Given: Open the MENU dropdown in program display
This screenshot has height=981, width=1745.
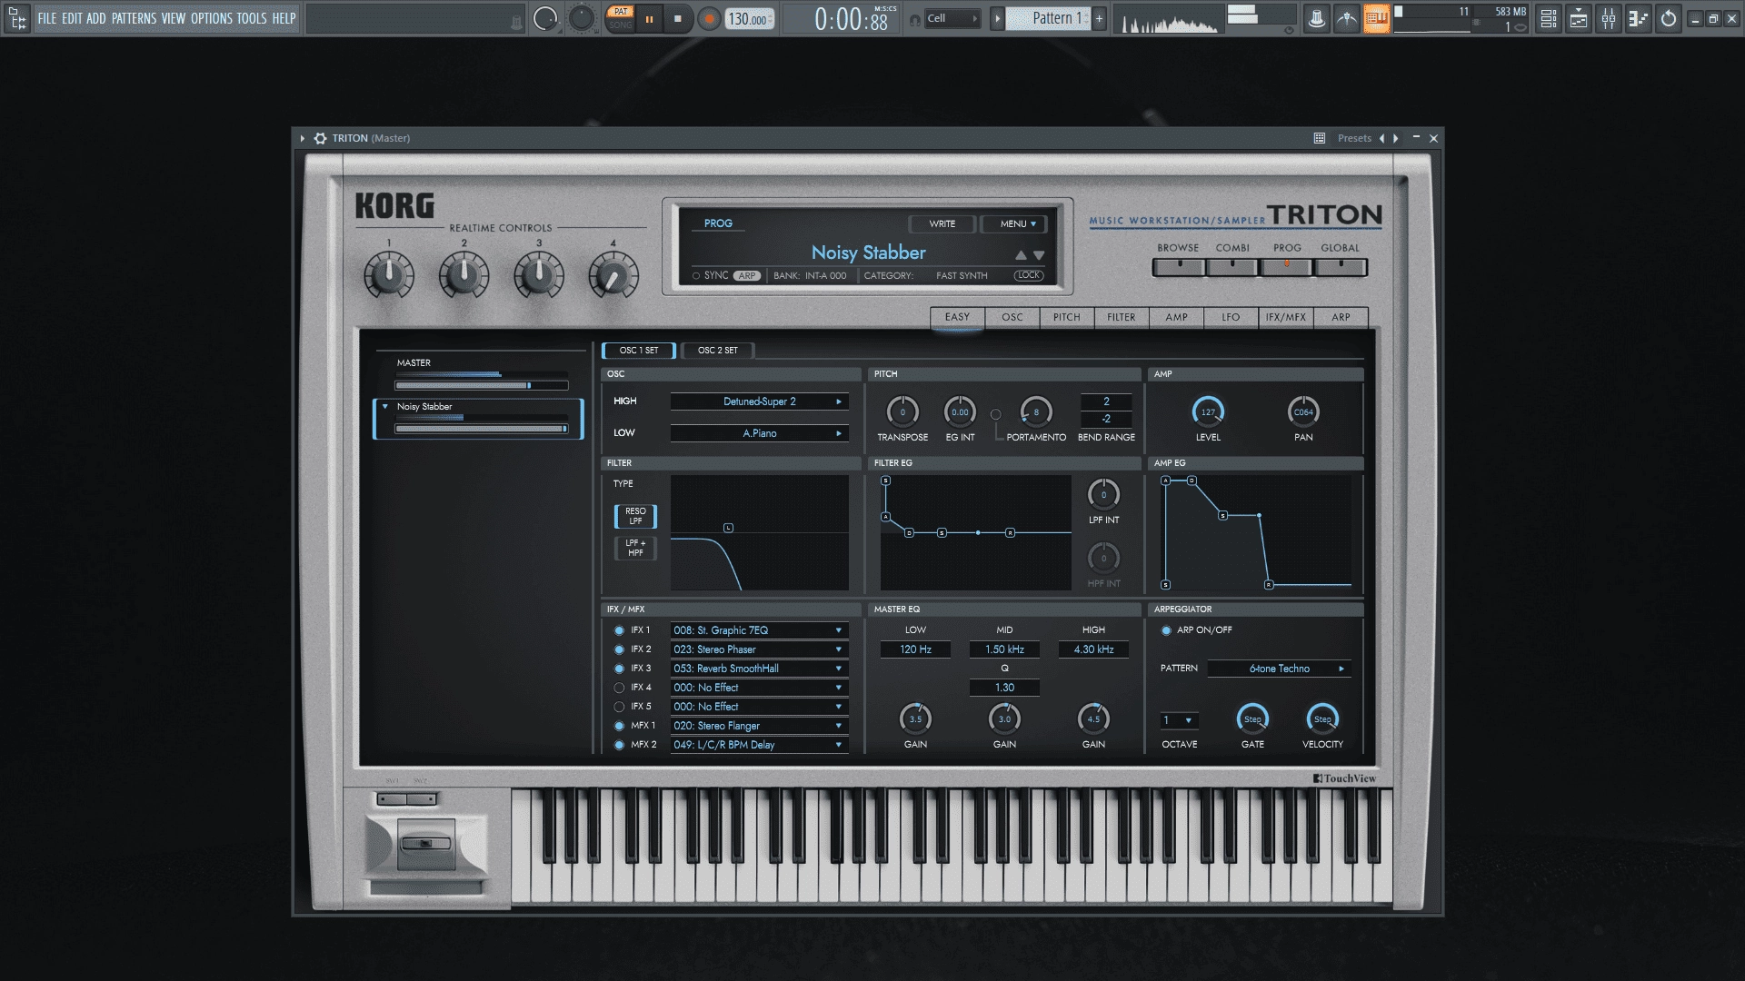Looking at the screenshot, I should pyautogui.click(x=1015, y=223).
